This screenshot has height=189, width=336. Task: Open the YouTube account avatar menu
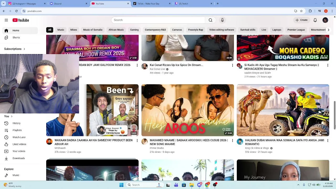(325, 20)
